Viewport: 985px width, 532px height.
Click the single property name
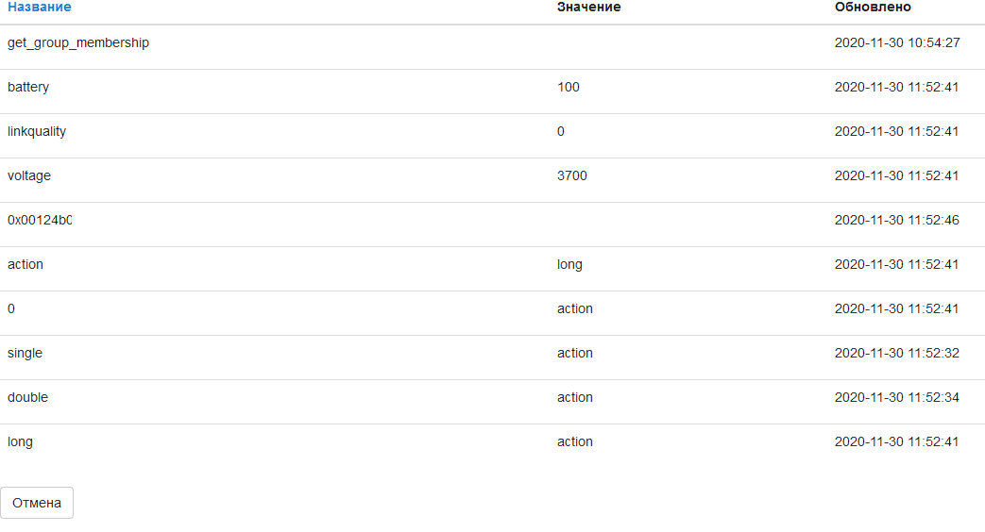click(x=25, y=354)
